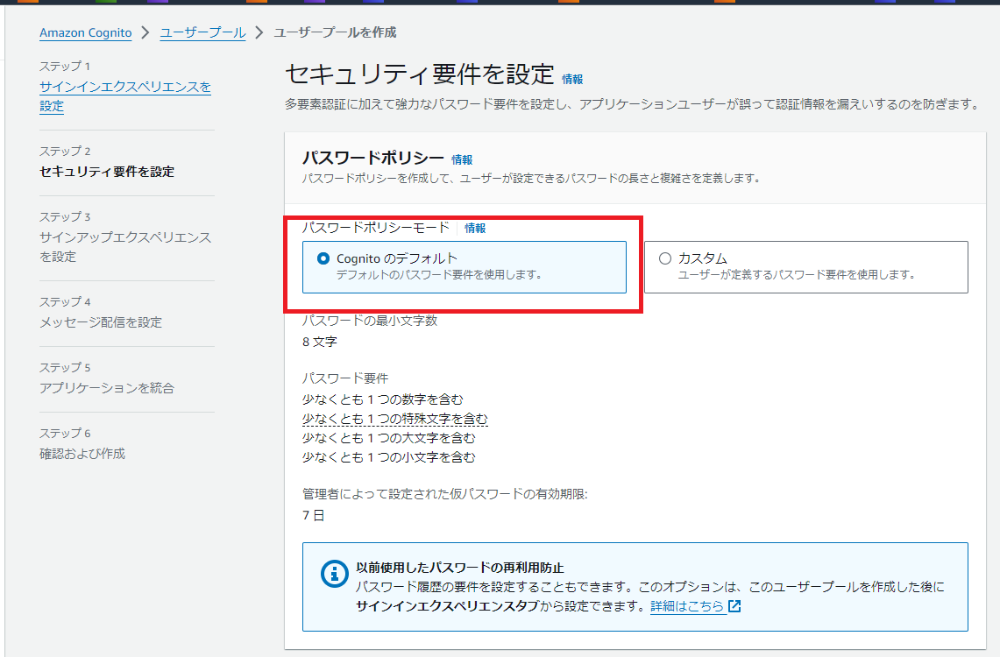1000x657 pixels.
Task: Click bold text サインインエクスペリエンスタブ in info box
Action: pos(447,606)
